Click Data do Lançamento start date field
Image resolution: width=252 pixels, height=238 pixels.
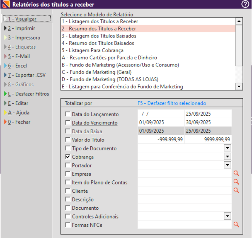coord(161,114)
